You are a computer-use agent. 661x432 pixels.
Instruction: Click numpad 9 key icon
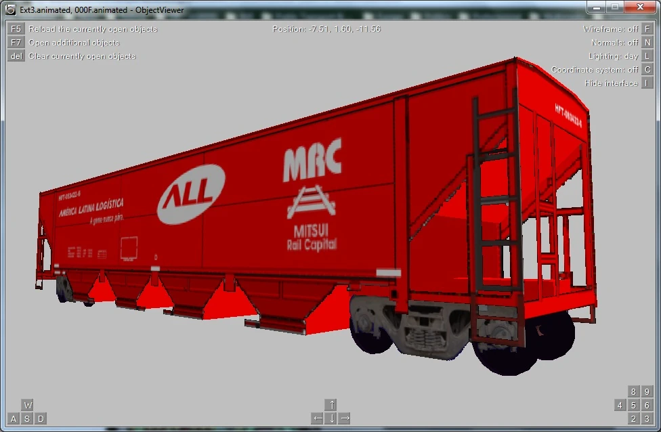[647, 391]
